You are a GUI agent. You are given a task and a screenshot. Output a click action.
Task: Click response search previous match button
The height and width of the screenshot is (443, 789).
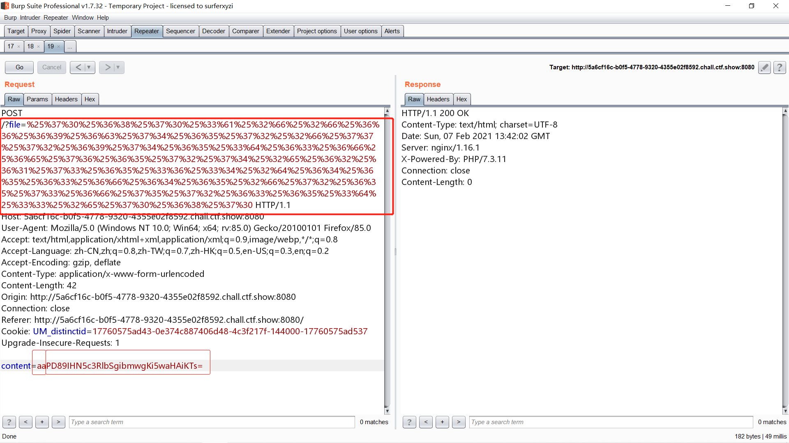426,422
